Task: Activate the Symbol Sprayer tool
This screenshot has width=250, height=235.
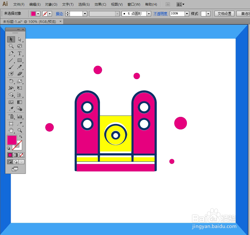Action: (x=11, y=116)
